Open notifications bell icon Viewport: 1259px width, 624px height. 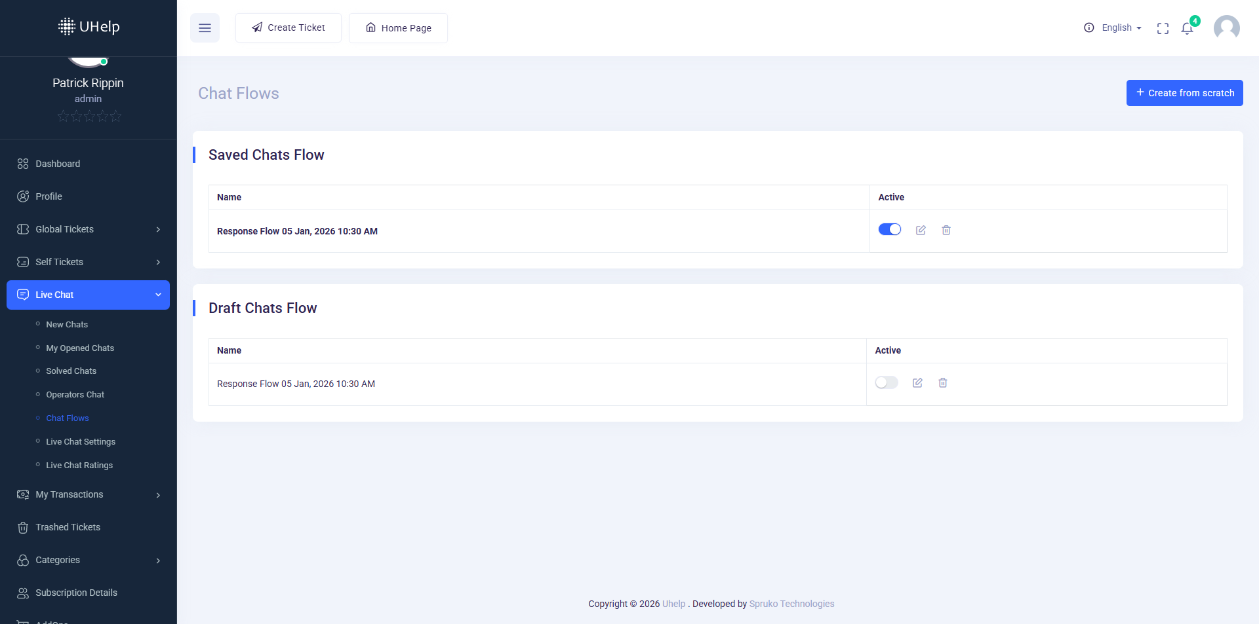coord(1187,28)
